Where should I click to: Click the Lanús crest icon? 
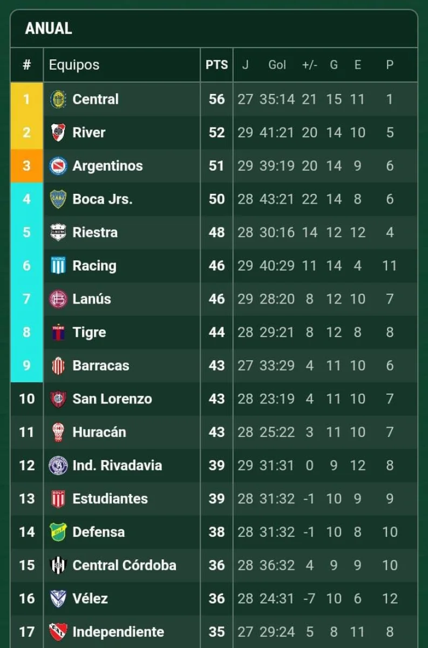58,299
